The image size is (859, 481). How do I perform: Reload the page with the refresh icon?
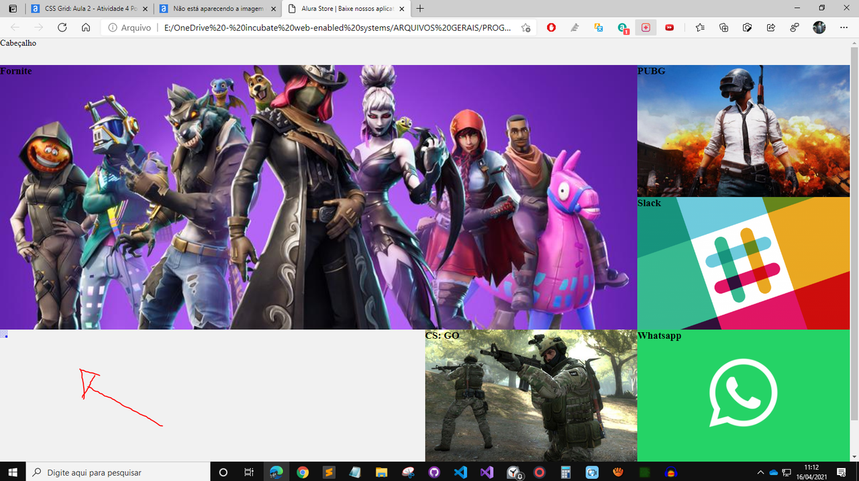(62, 28)
